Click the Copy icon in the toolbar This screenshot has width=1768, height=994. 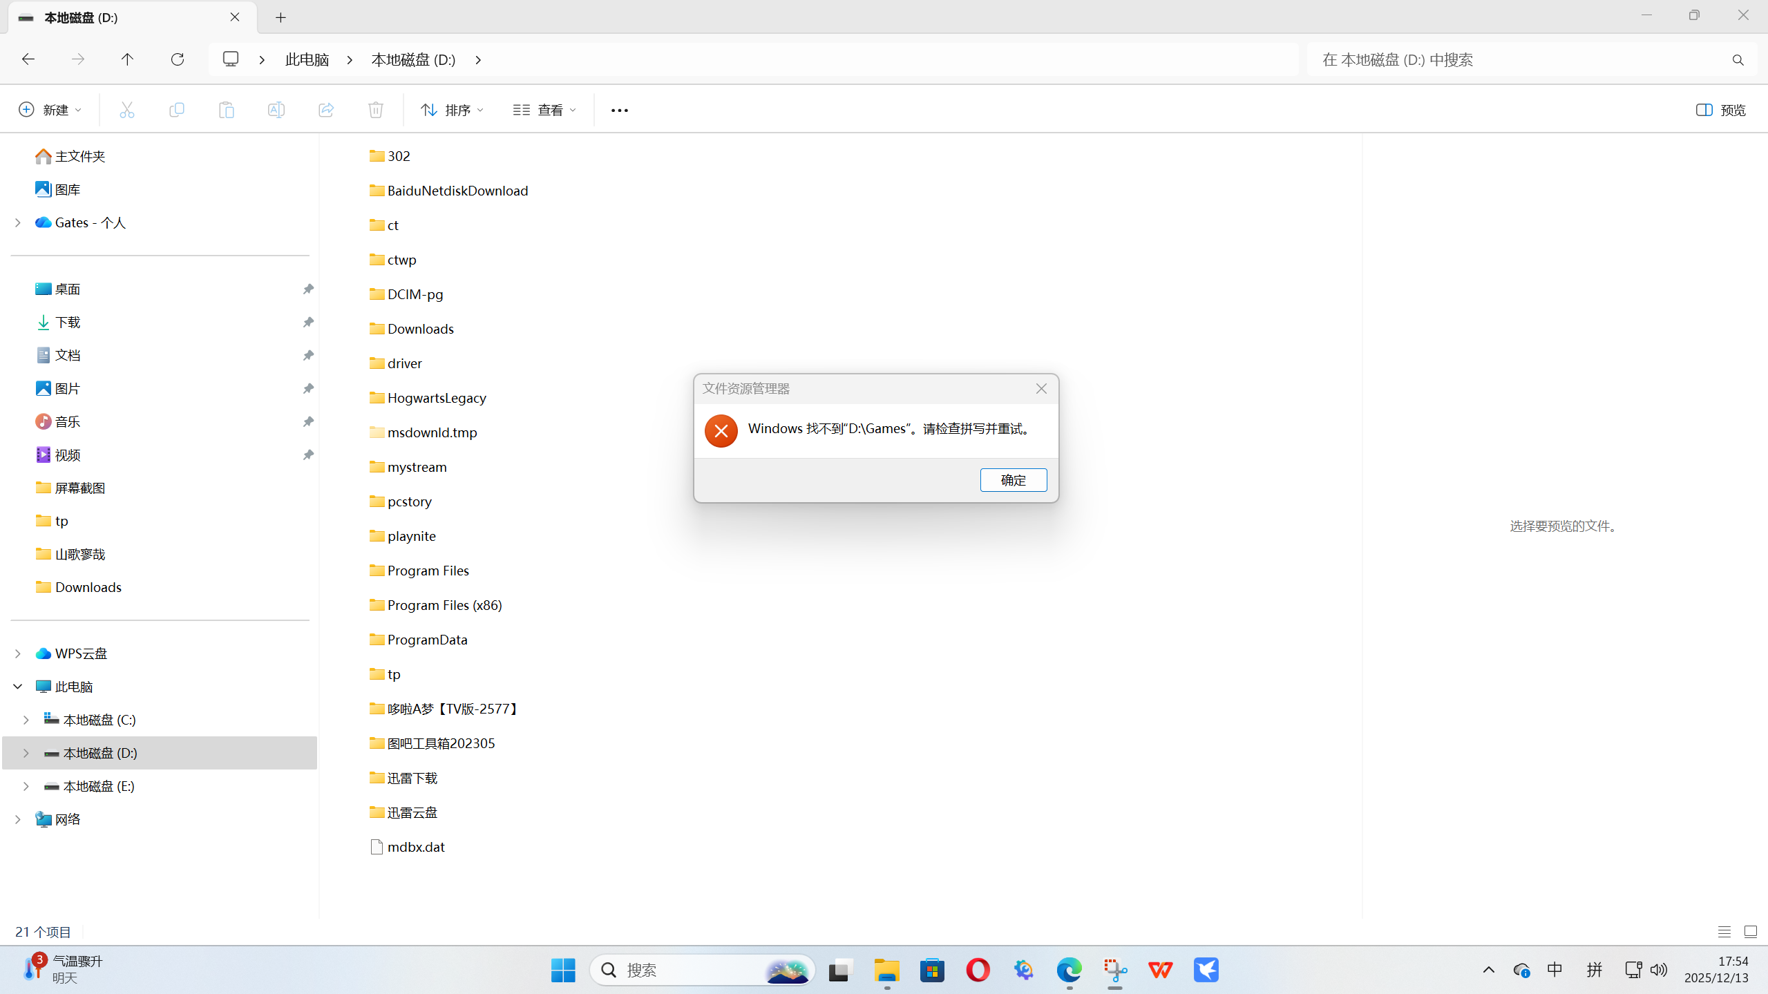point(177,109)
